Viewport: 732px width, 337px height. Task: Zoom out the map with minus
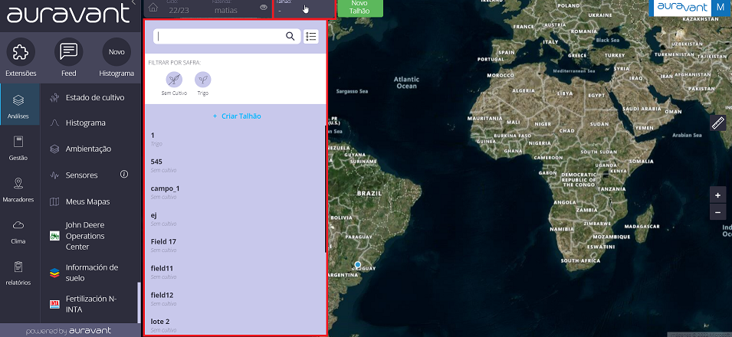tap(717, 212)
